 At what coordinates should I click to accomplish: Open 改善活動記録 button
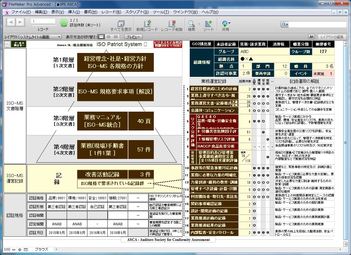tap(102, 174)
